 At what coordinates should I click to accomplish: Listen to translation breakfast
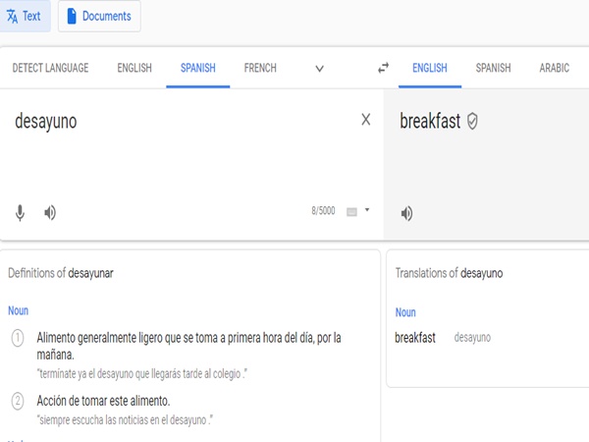coord(406,213)
